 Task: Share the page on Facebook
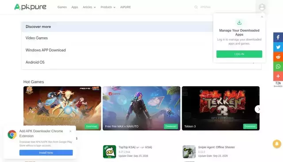278,37
